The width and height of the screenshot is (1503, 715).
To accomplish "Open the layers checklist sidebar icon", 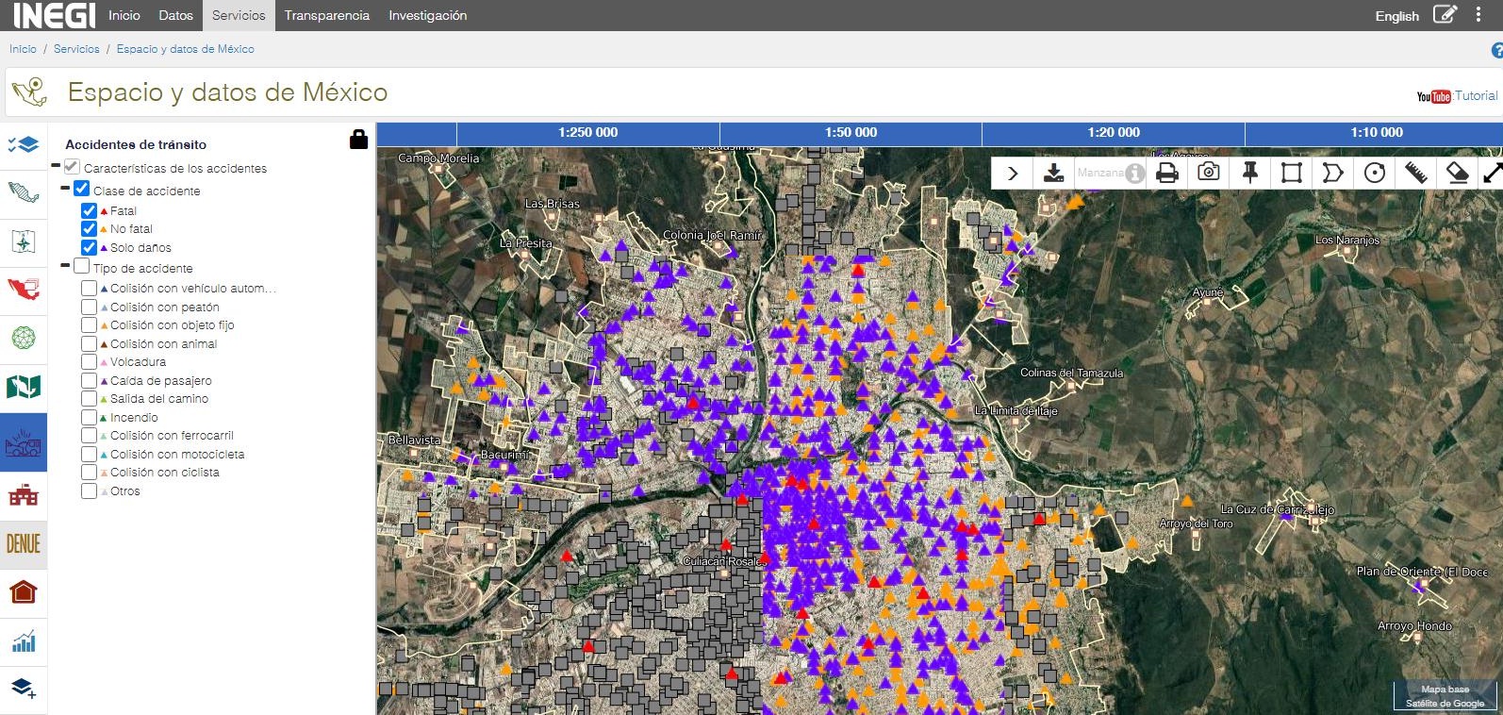I will (x=24, y=145).
